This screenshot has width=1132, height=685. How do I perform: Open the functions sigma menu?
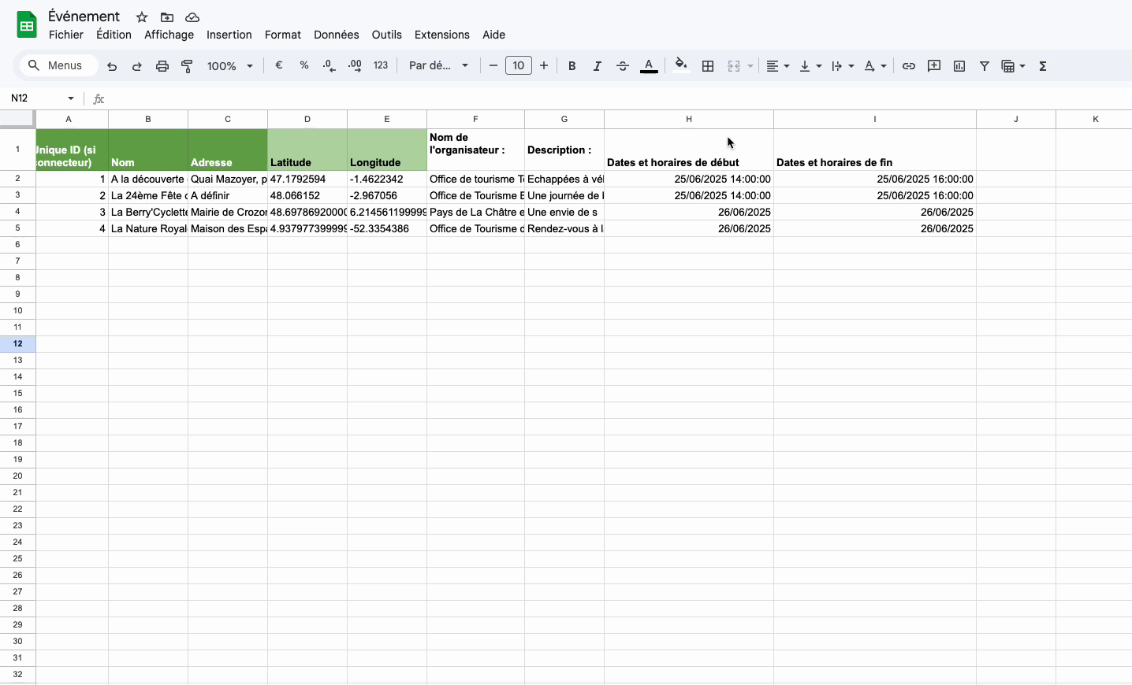pyautogui.click(x=1043, y=66)
